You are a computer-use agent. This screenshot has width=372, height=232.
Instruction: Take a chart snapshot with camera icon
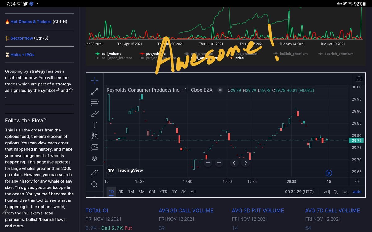click(x=359, y=79)
